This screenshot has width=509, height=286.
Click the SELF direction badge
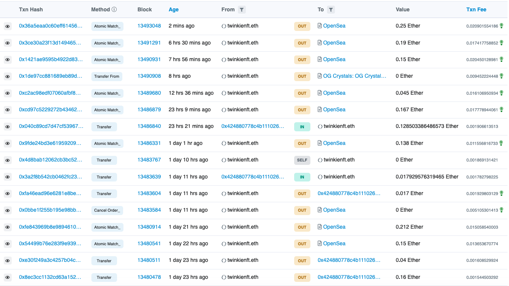[x=302, y=160]
